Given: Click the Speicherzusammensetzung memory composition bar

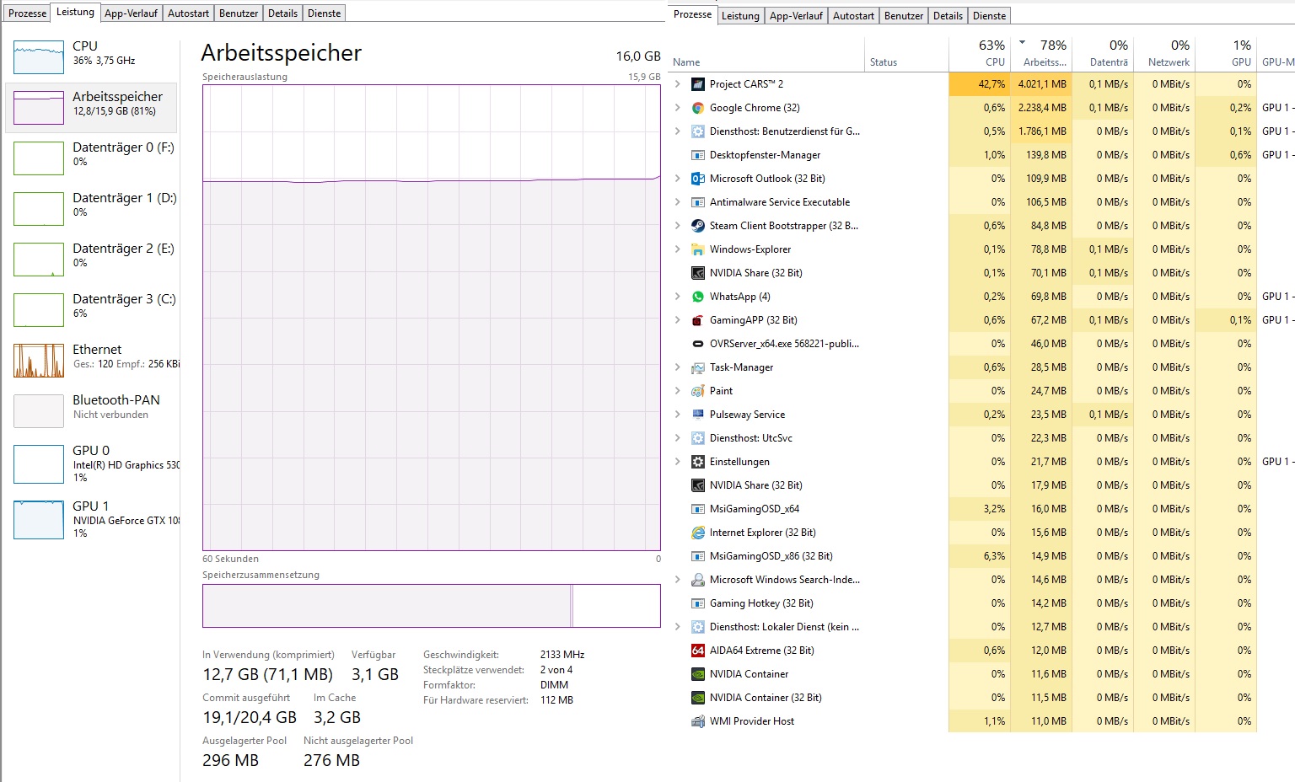Looking at the screenshot, I should [x=432, y=606].
